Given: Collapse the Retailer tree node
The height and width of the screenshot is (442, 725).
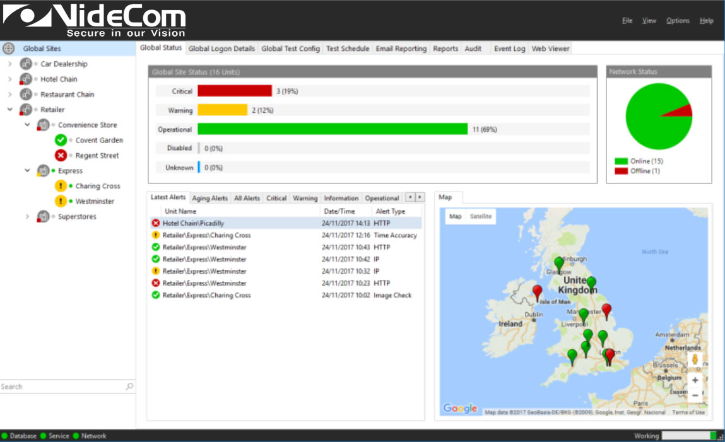Looking at the screenshot, I should tap(9, 110).
